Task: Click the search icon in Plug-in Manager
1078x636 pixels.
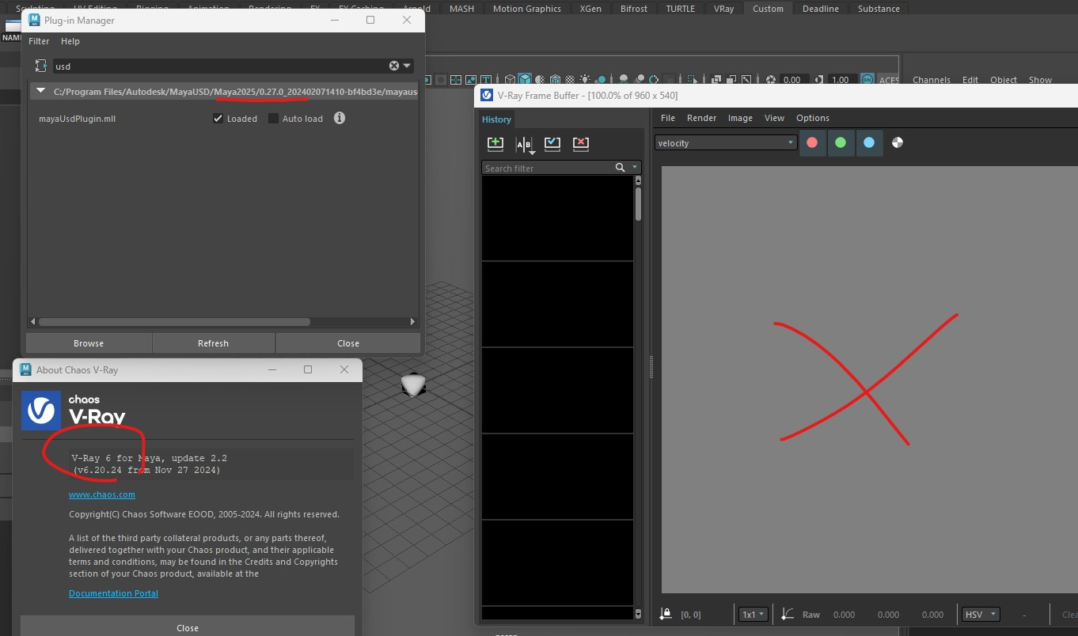Action: (41, 66)
